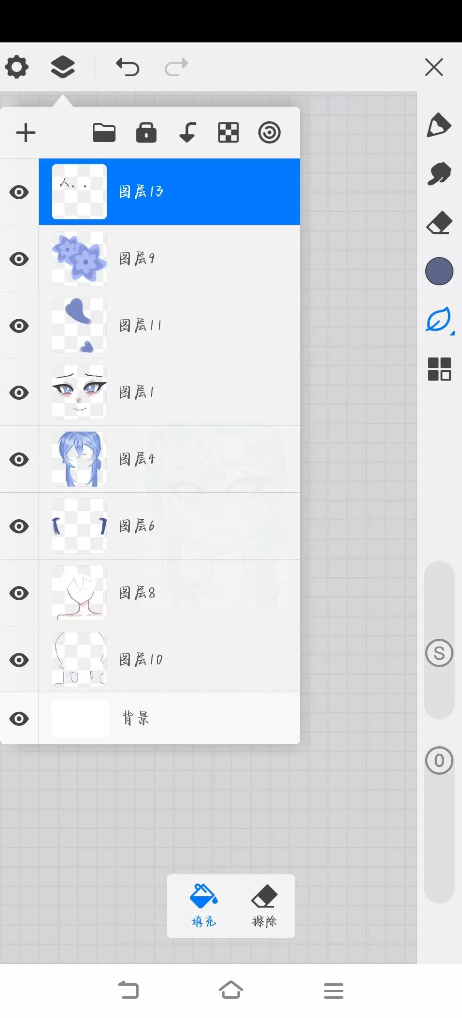Undo the last action

(x=127, y=67)
